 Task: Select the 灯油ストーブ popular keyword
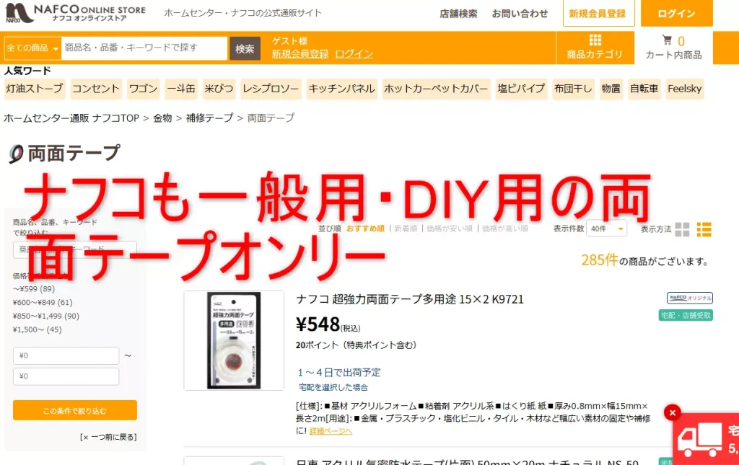pos(35,89)
